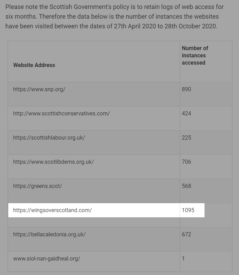Click the siol-nan-gaidheal.org address
239x275 pixels.
(x=47, y=259)
